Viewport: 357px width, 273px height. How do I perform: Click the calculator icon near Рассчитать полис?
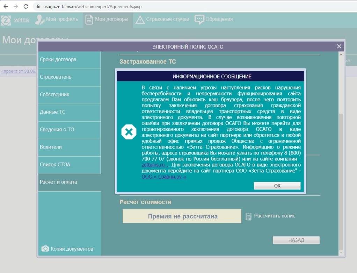pyautogui.click(x=248, y=216)
